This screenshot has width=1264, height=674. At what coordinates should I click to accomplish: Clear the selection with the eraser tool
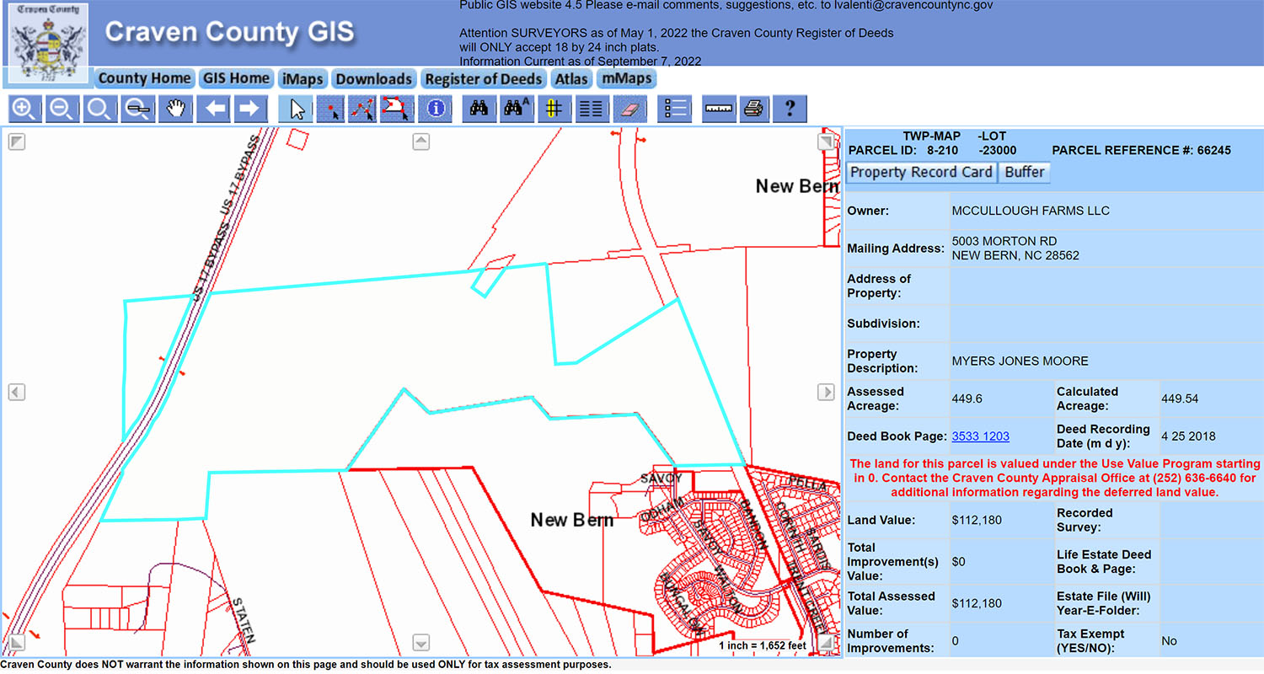629,109
